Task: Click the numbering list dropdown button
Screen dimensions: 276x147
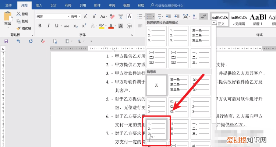Action: 150,16
